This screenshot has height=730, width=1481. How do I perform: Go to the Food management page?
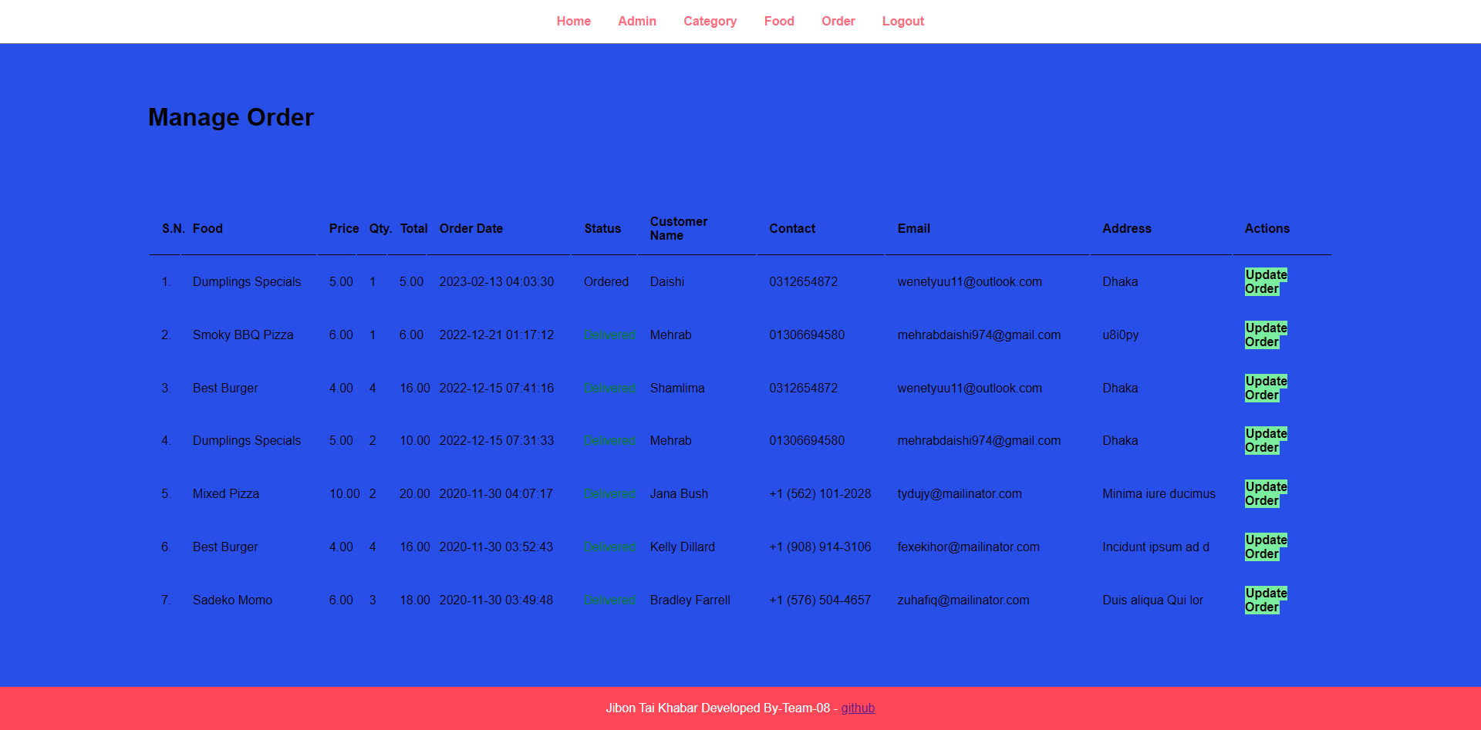(779, 21)
